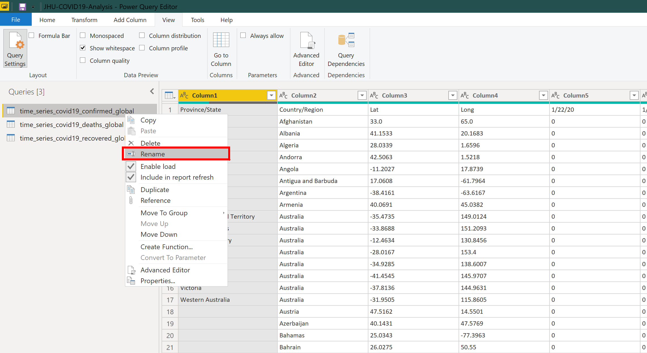Screen dimensions: 647x353
Task: Enable Column distribution checkbox
Action: pyautogui.click(x=142, y=36)
